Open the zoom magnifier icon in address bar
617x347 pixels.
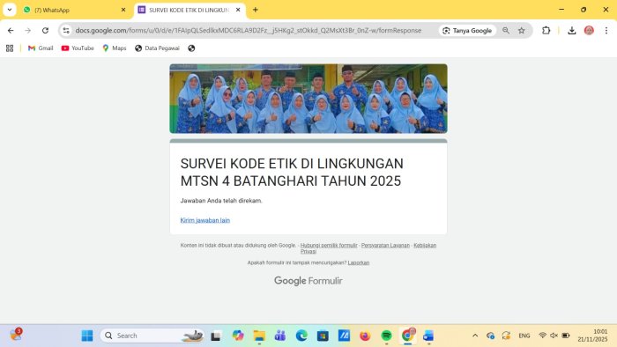(506, 30)
